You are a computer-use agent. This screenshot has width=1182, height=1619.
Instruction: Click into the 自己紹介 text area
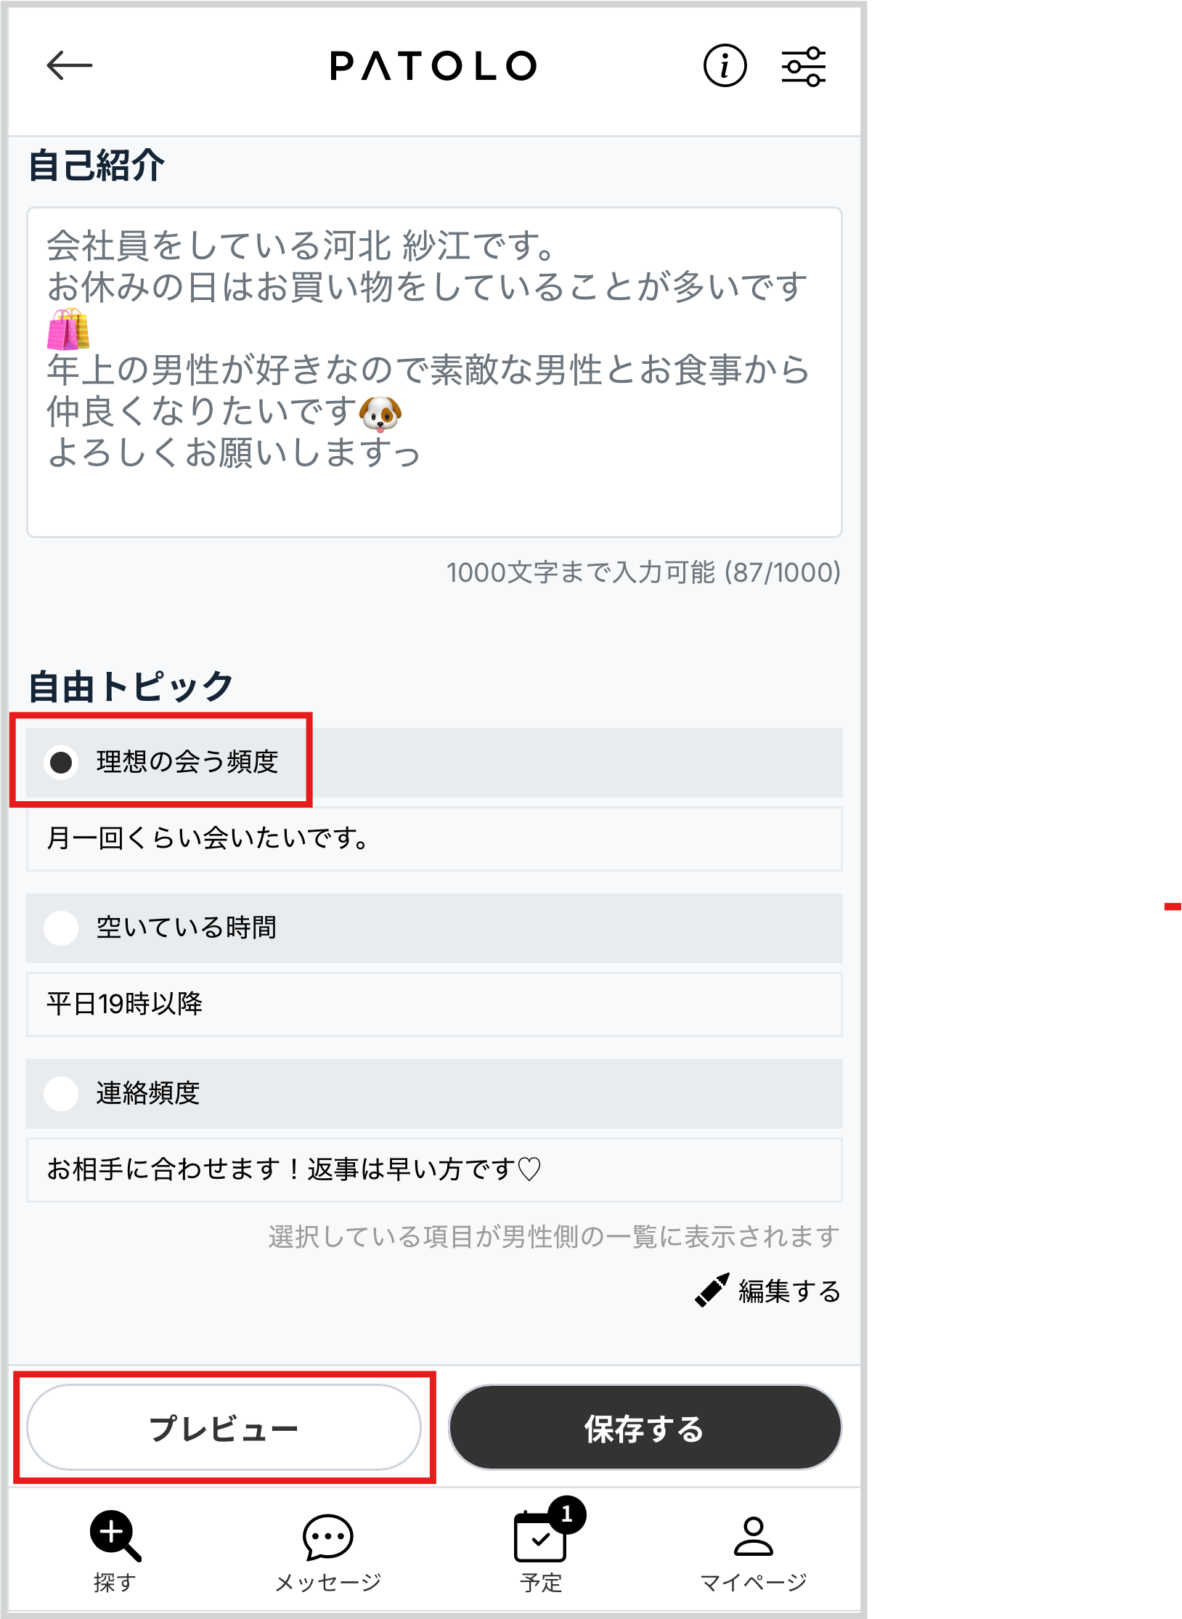coord(434,372)
